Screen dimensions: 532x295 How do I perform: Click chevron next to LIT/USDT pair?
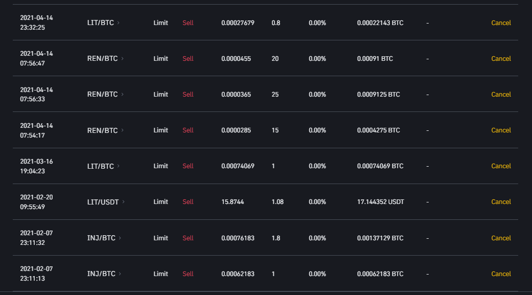click(124, 201)
